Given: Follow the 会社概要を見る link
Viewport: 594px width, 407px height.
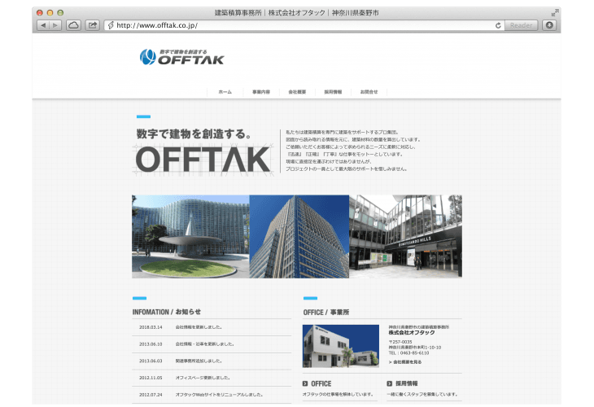Looking at the screenshot, I should coord(405,362).
